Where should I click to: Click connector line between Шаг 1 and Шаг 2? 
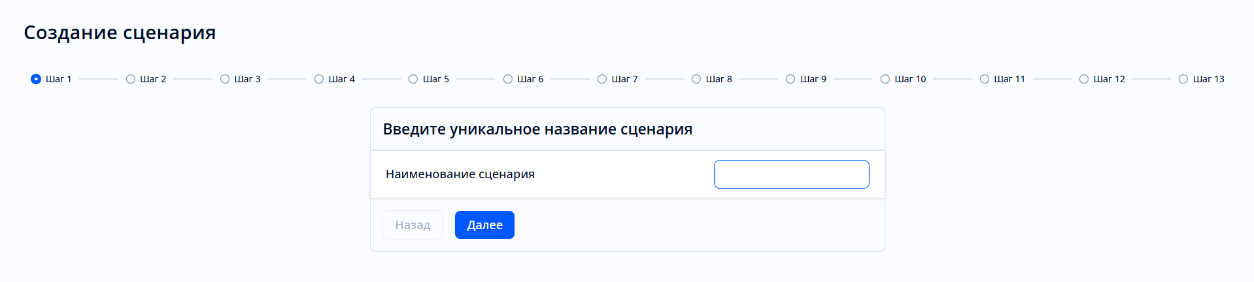point(98,79)
